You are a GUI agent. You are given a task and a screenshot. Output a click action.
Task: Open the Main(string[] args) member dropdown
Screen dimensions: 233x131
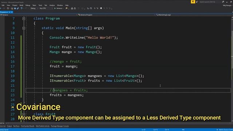tap(193, 15)
